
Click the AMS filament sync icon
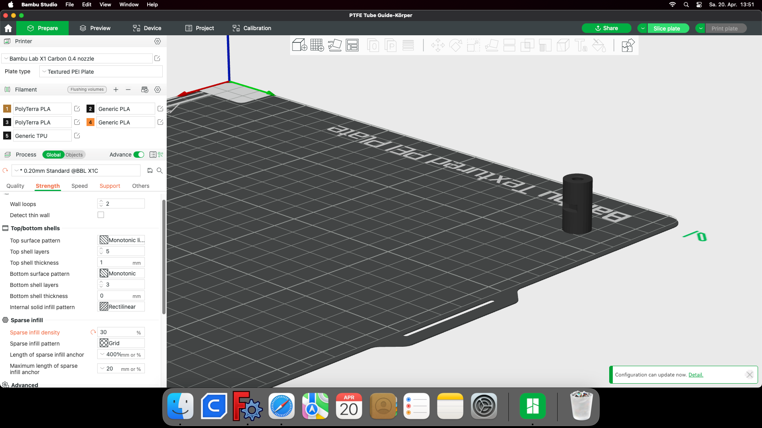click(145, 90)
